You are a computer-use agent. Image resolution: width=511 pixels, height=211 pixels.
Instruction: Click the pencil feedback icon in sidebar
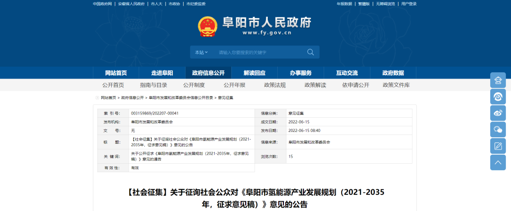[x=498, y=146]
